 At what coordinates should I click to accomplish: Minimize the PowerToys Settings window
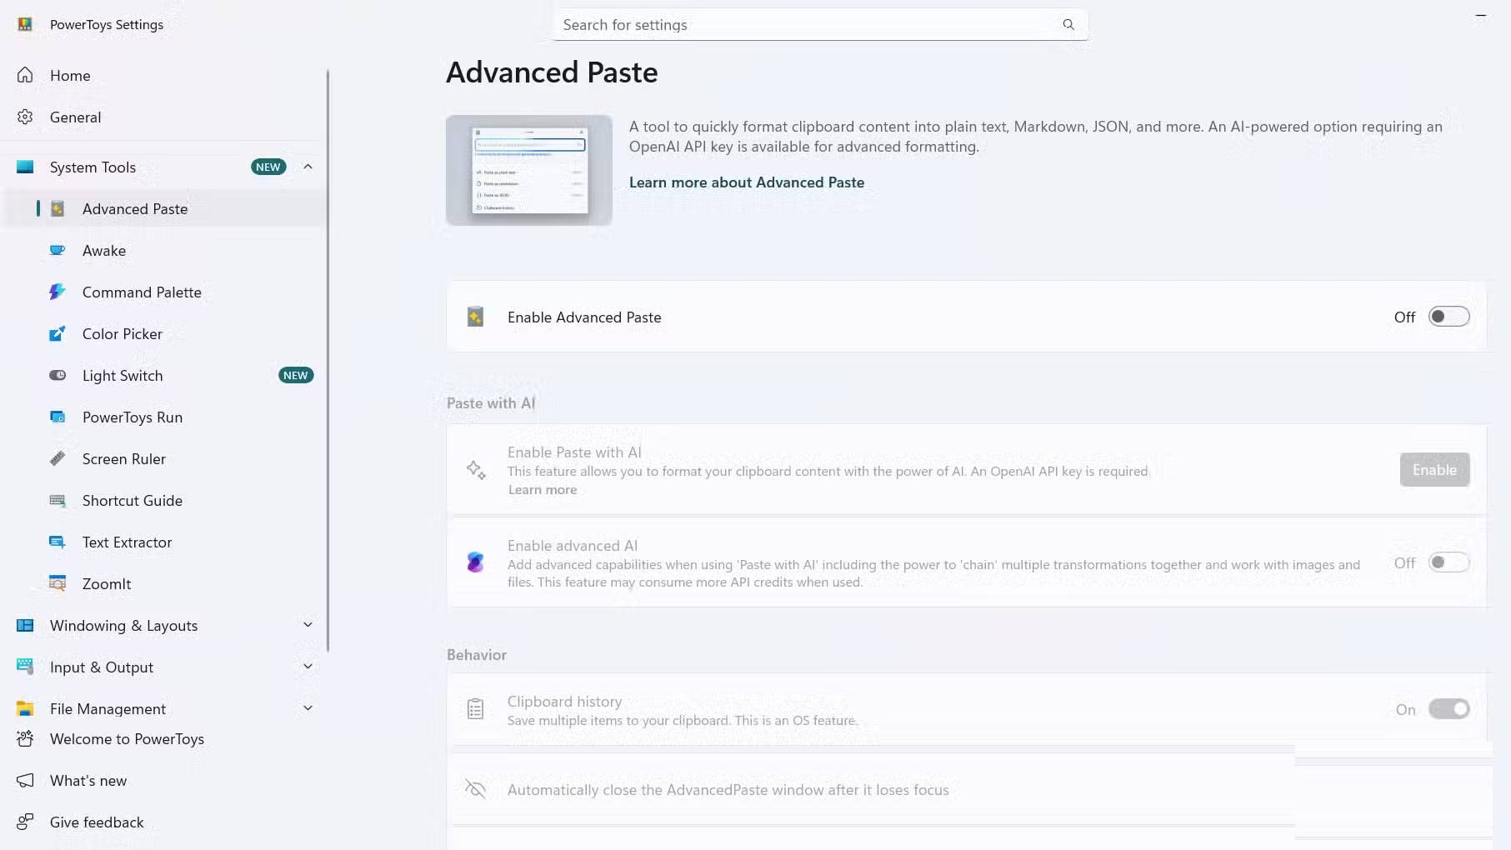(1480, 16)
